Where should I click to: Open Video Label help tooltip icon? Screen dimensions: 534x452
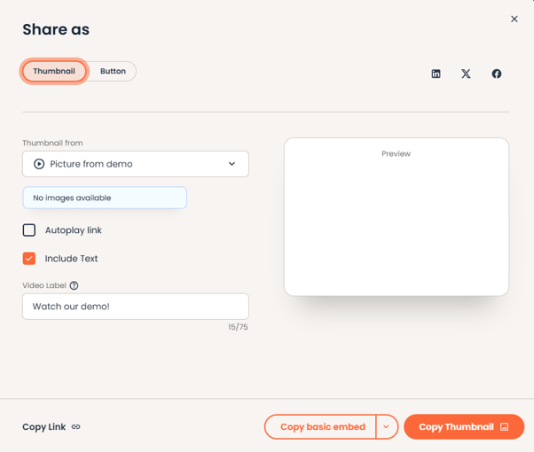pos(74,285)
